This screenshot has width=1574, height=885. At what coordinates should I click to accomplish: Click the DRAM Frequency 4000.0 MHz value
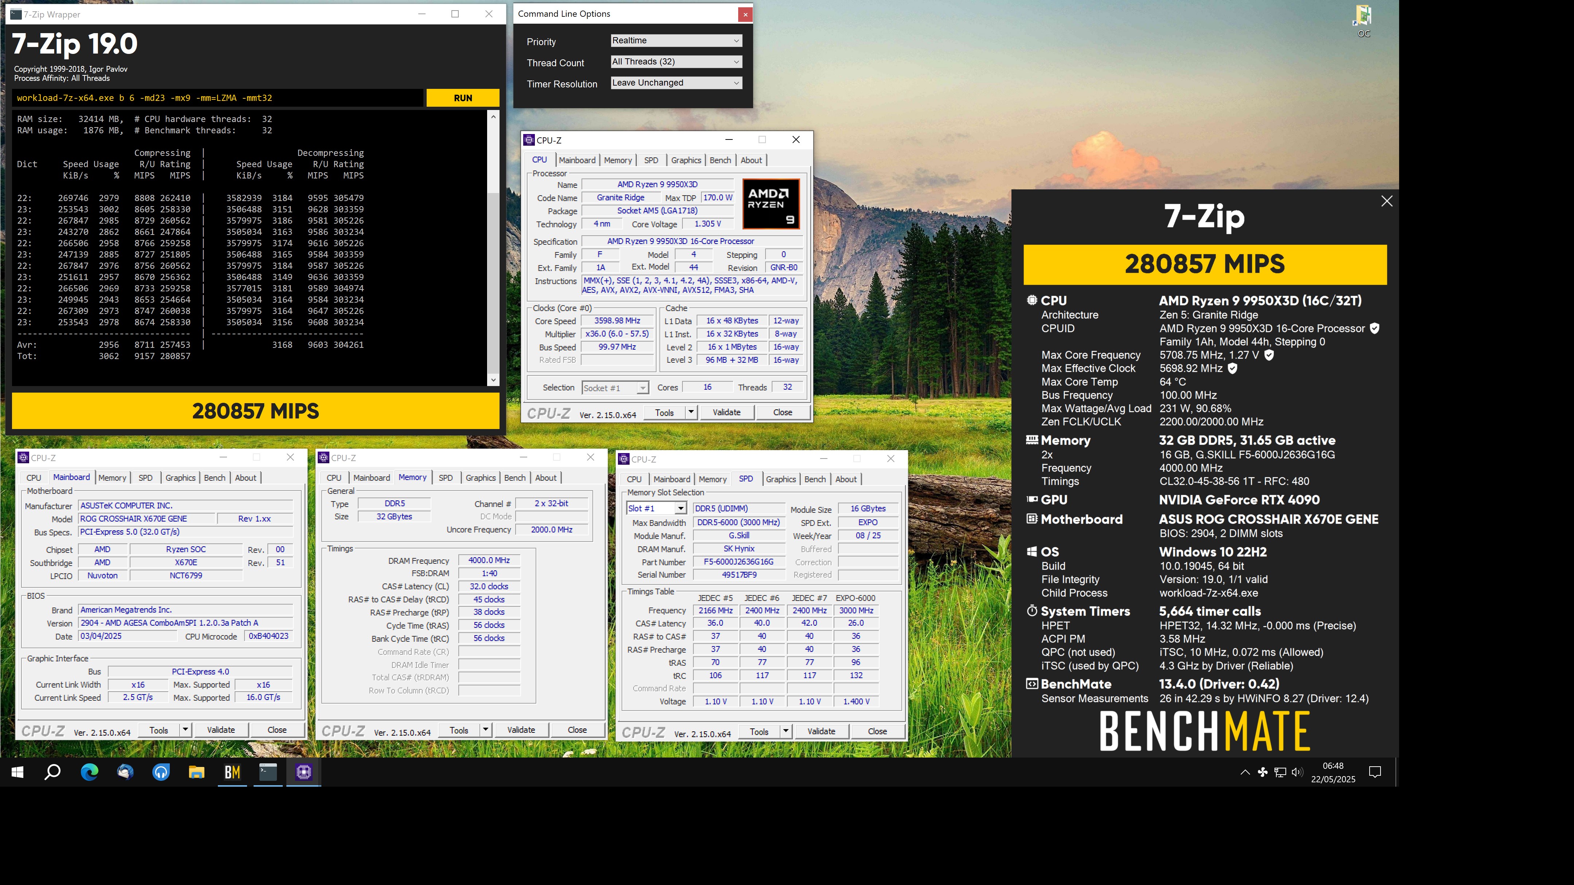tap(489, 560)
